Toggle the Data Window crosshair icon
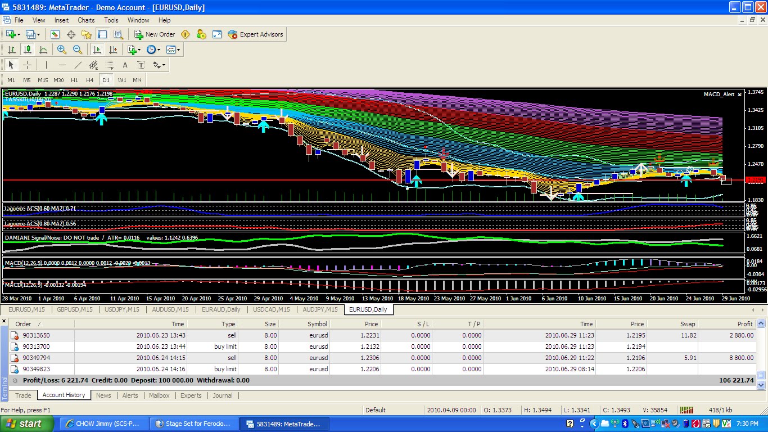This screenshot has height=432, width=768. 71,34
